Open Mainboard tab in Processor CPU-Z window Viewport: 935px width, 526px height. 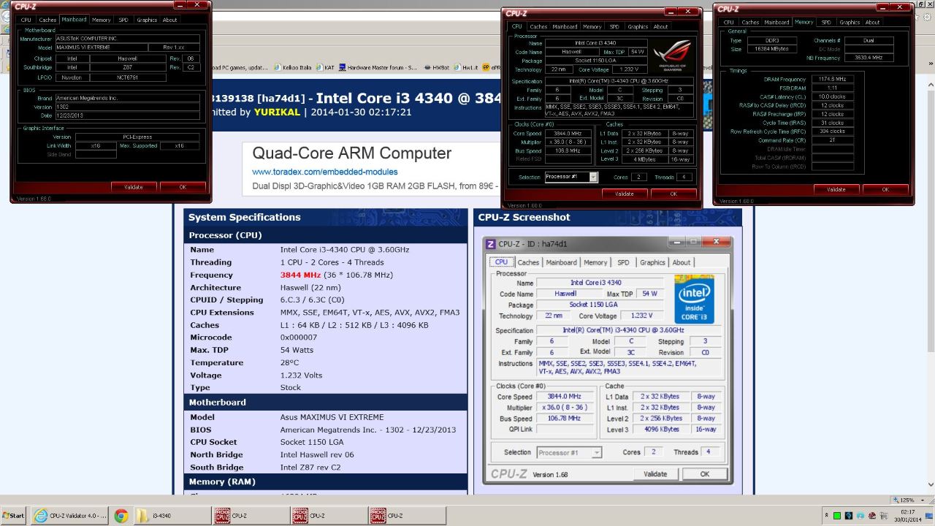(565, 26)
